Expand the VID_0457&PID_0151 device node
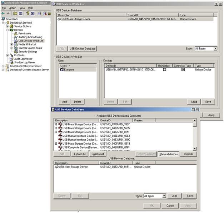The width and height of the screenshot is (224, 213). click(56, 132)
